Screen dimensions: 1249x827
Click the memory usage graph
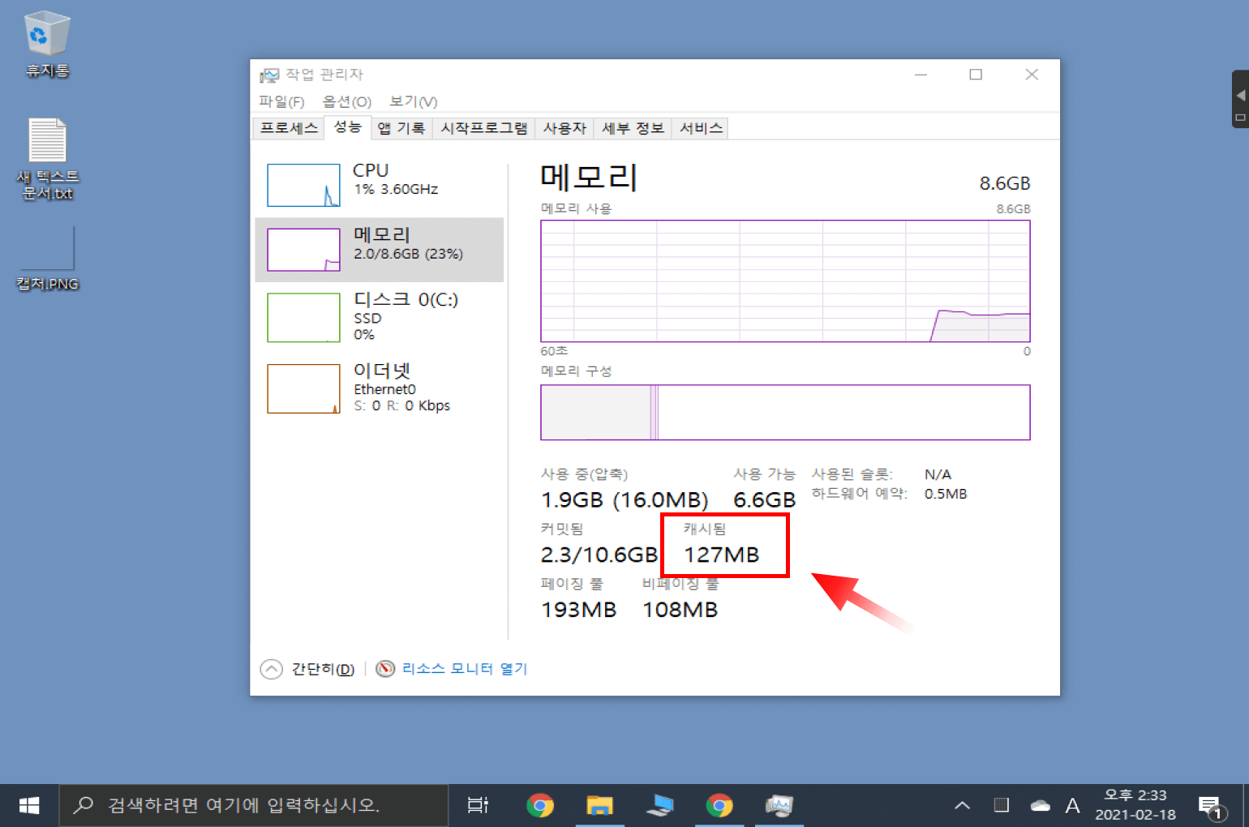pyautogui.click(x=785, y=281)
